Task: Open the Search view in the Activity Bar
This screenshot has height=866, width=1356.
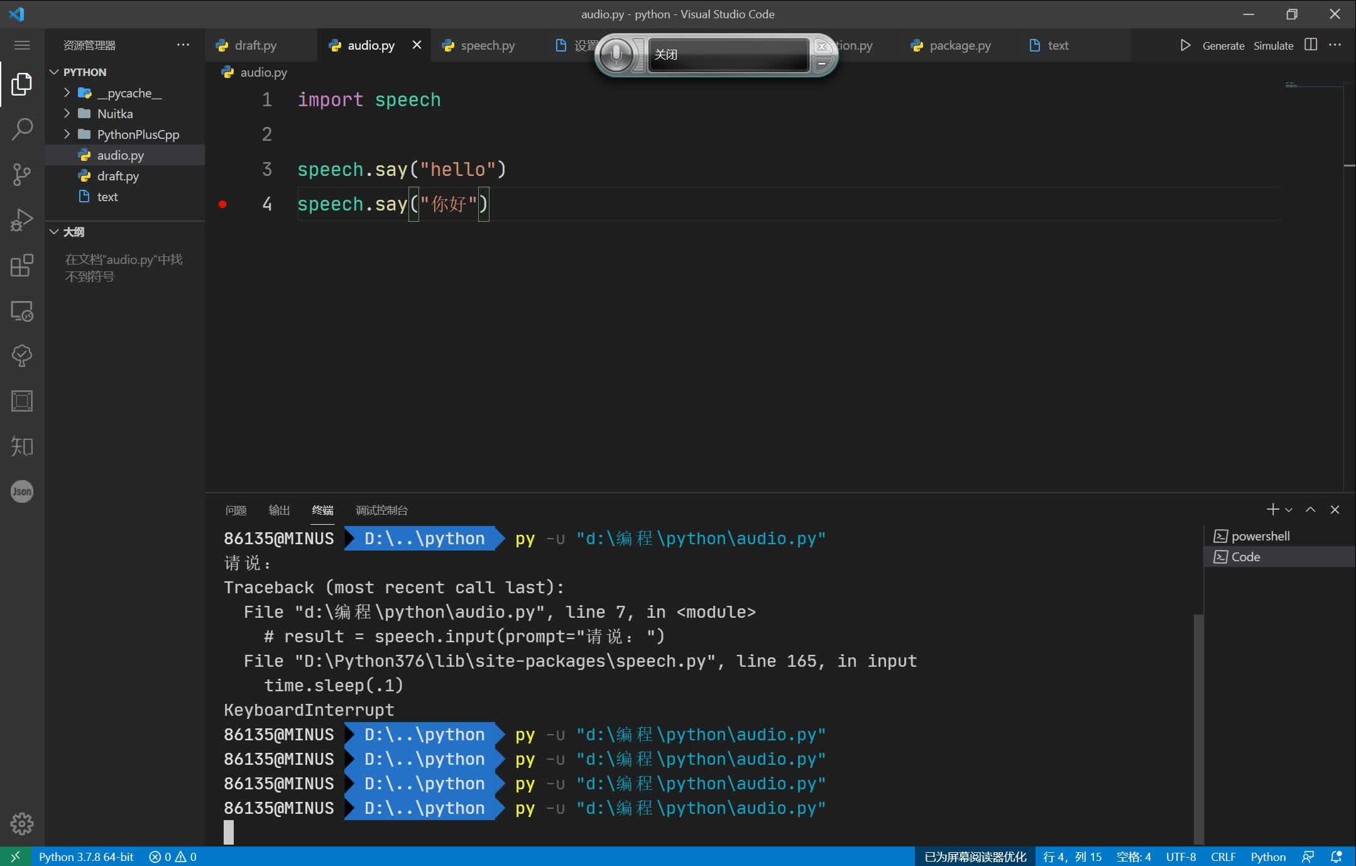Action: point(22,129)
